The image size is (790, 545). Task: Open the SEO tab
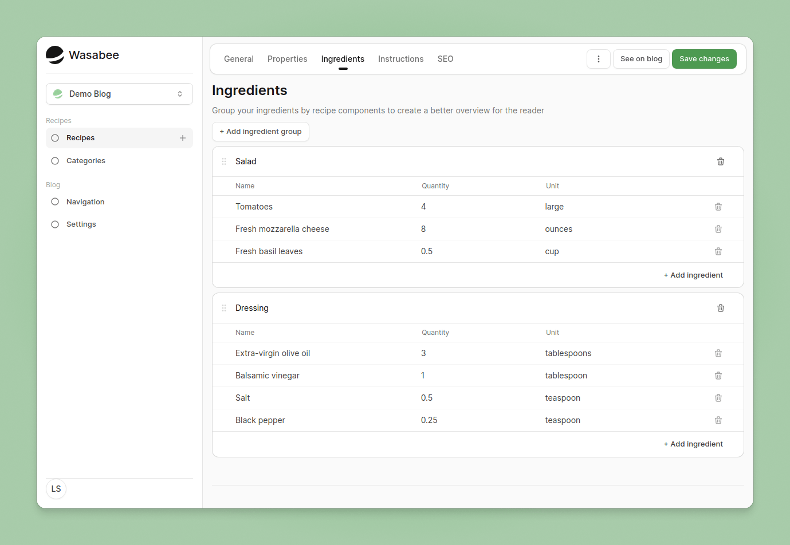(446, 59)
